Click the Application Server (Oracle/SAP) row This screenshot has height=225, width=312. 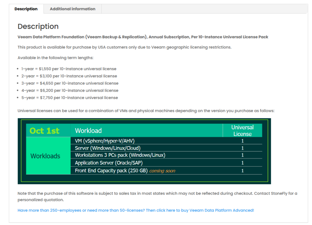pyautogui.click(x=108, y=163)
